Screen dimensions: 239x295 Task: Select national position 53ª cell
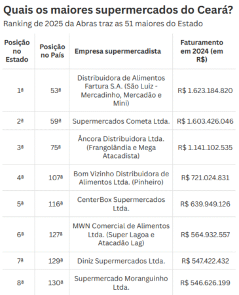(x=56, y=90)
